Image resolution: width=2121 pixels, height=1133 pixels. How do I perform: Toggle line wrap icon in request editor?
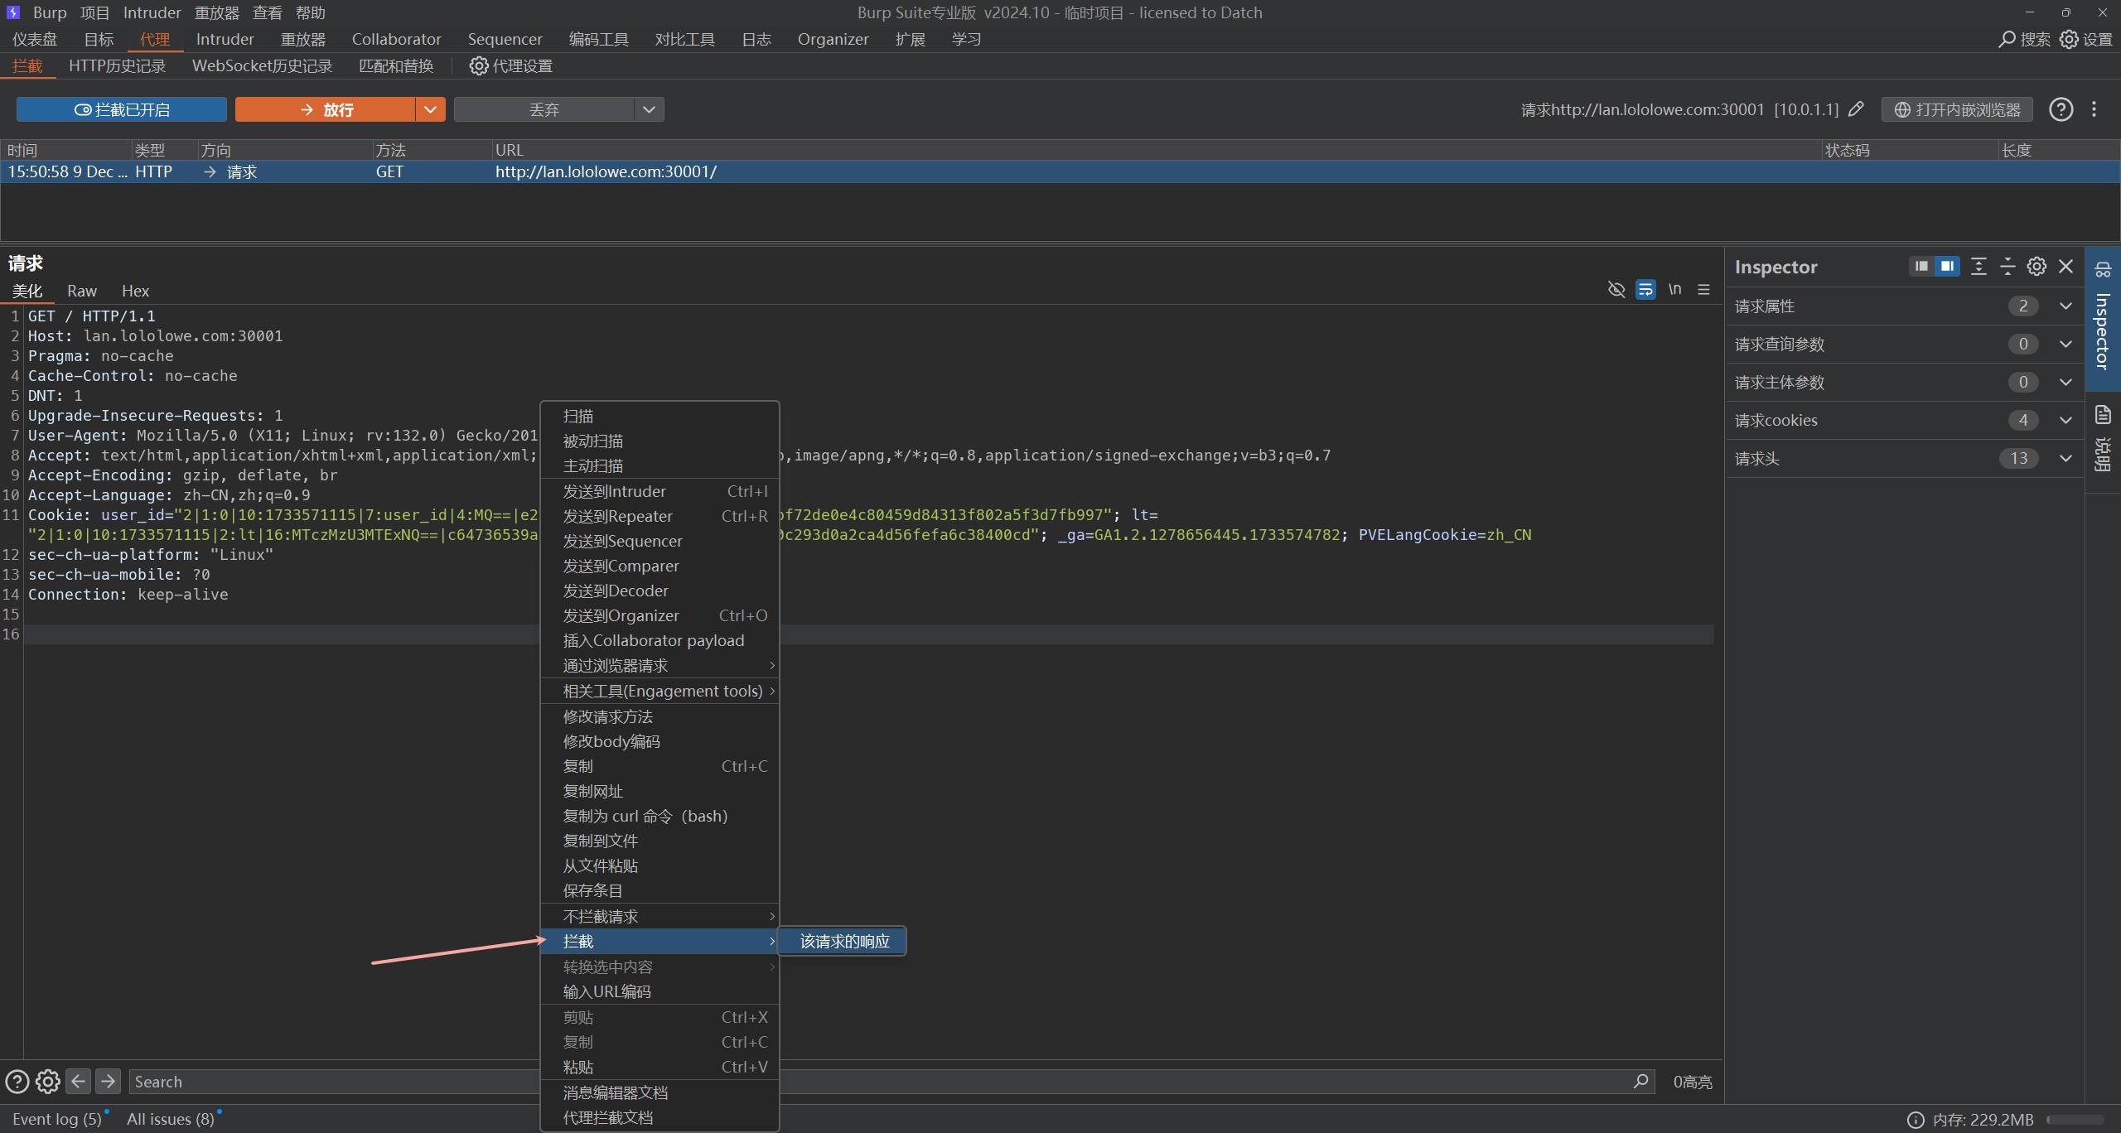pos(1645,289)
